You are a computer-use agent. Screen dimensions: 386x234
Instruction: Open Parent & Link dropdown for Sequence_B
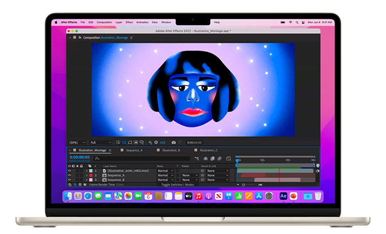[218, 180]
